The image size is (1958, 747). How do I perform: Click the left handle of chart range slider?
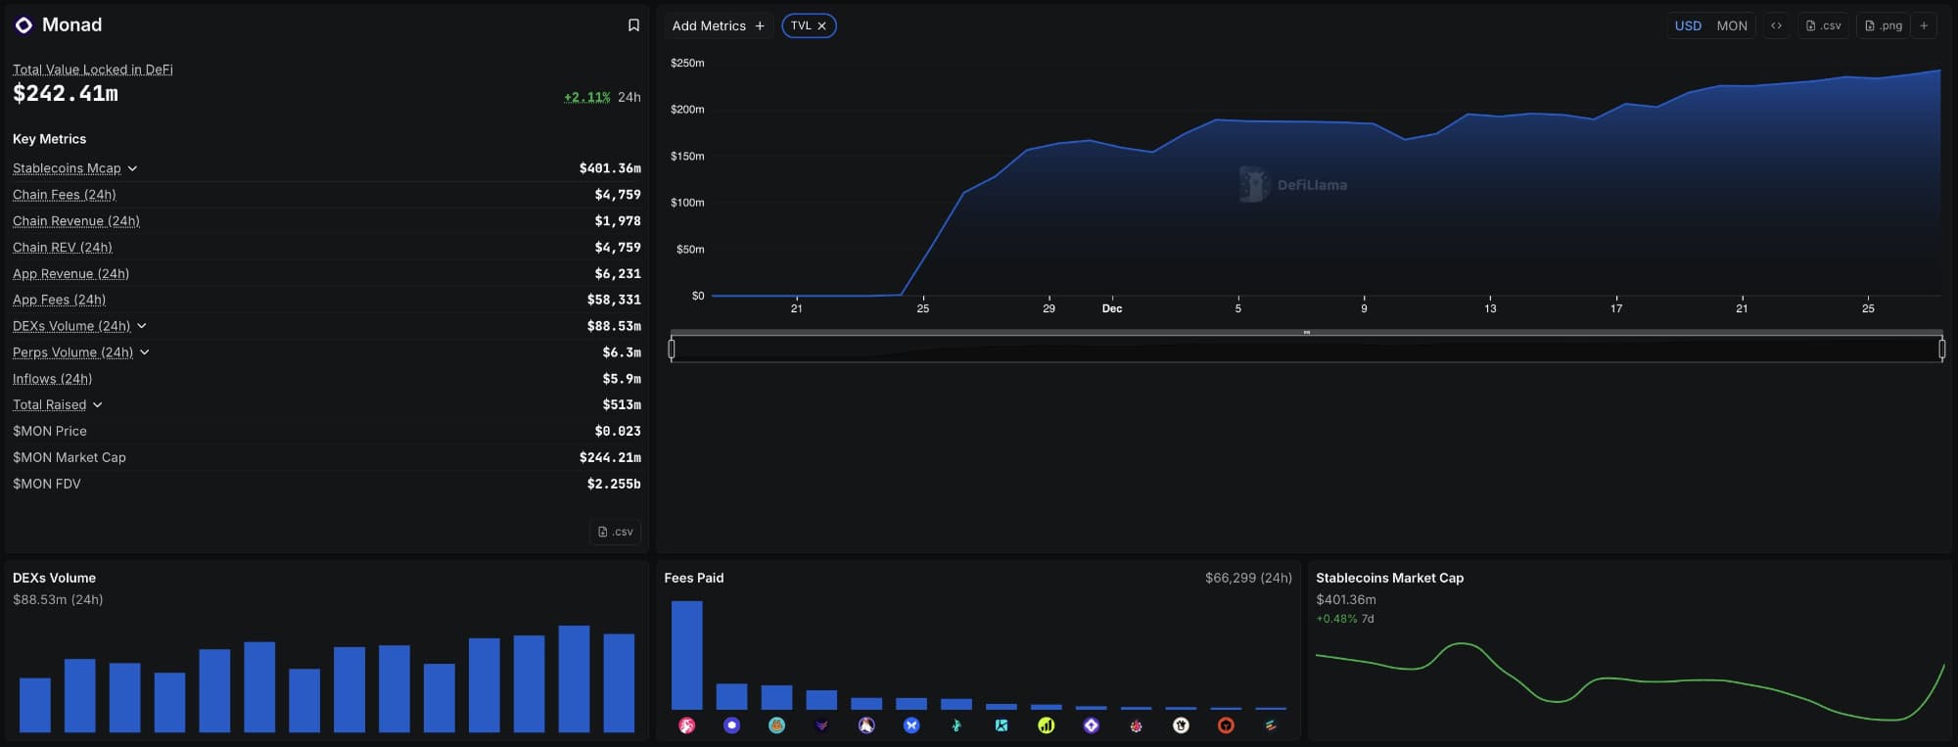pos(672,349)
